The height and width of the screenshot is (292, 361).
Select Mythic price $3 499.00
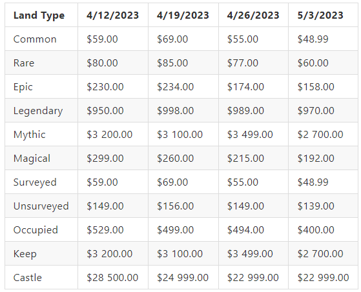(x=250, y=135)
